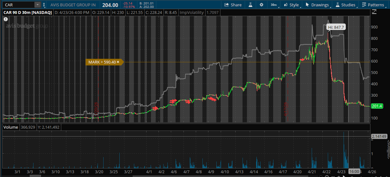Image resolution: width=390 pixels, height=177 pixels.
Task: Click the <millions> volume axis unit label
Action: (388, 150)
